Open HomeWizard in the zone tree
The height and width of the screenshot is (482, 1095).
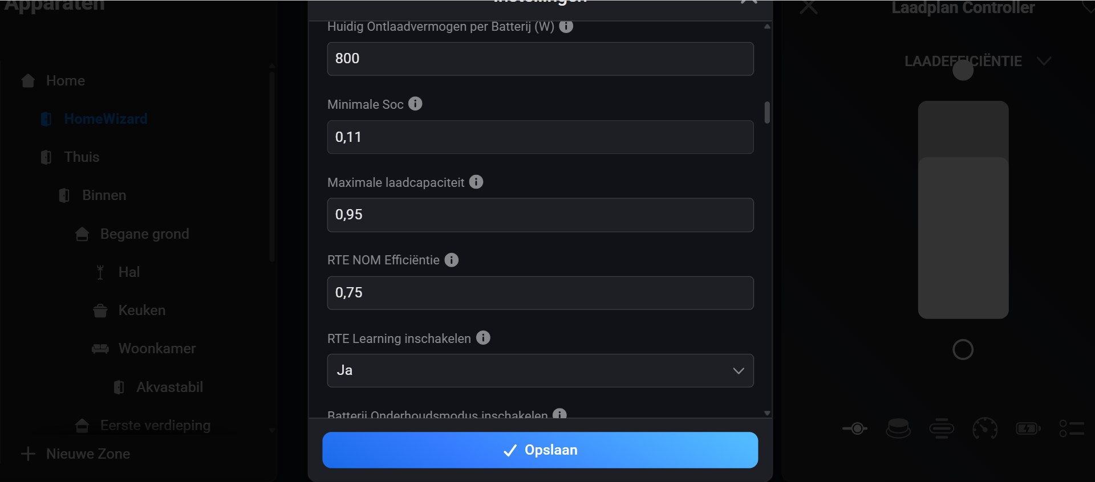(x=106, y=119)
